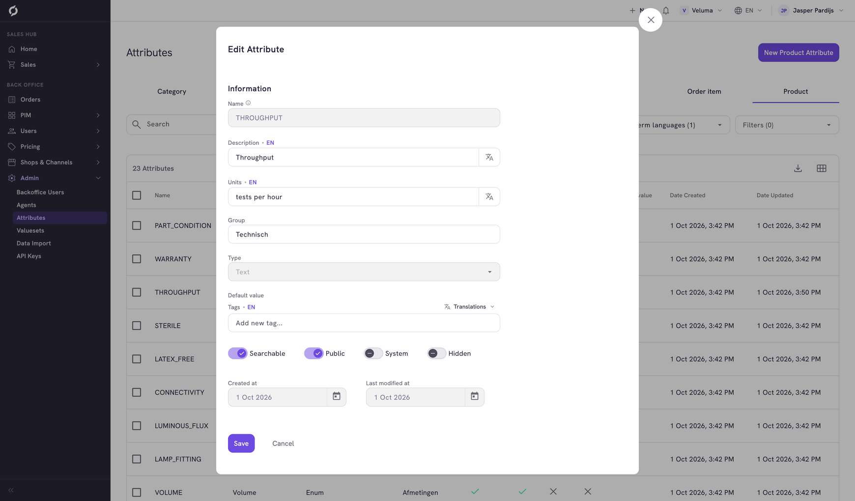Click the Sales cart icon
The height and width of the screenshot is (501, 855).
12,65
